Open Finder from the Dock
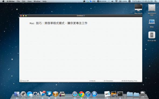The width and height of the screenshot is (159, 99). [x=17, y=94]
